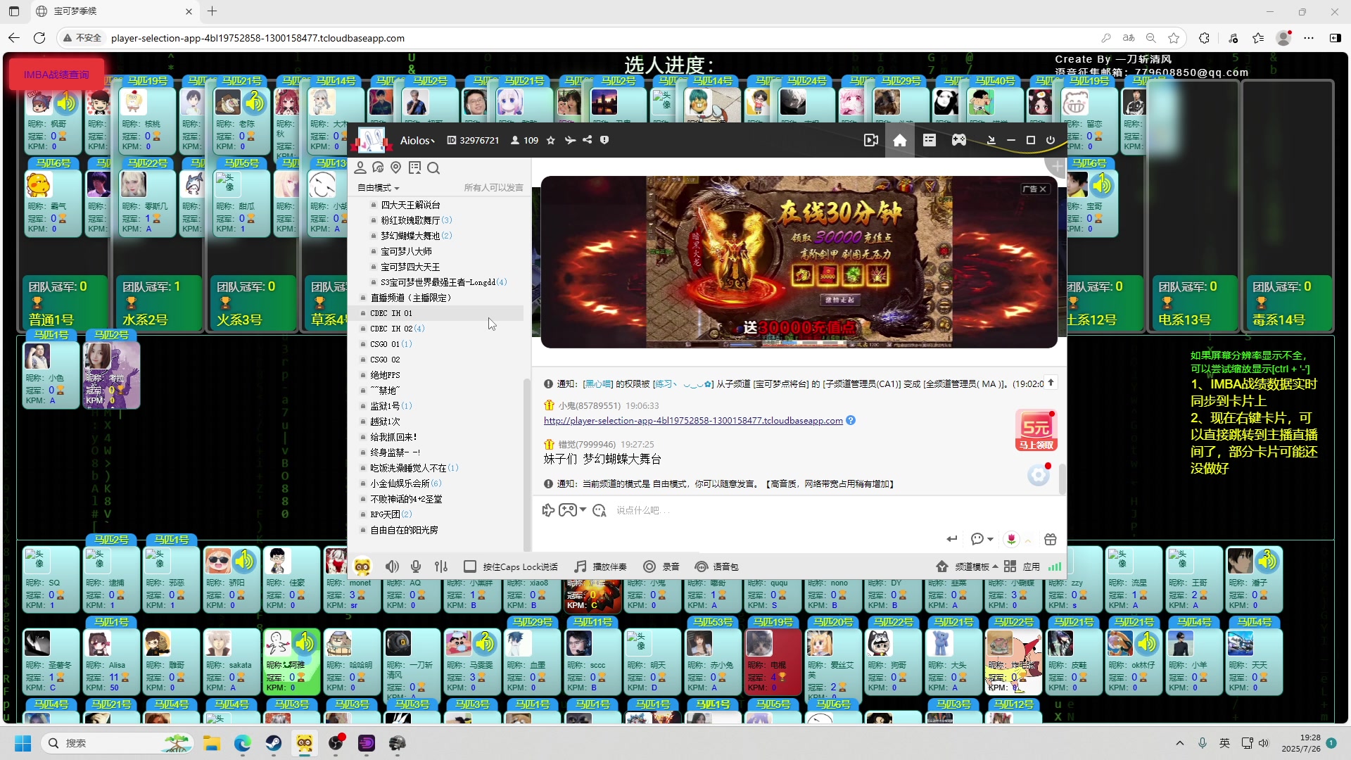Click the emoji icon in chat input toolbar
Screen dimensions: 1351x760
coord(600,510)
